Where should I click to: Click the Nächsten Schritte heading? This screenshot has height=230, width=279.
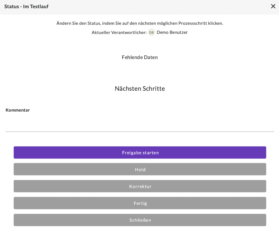[x=140, y=89]
